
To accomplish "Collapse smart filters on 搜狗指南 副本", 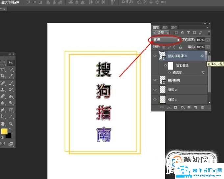I will pos(206,56).
